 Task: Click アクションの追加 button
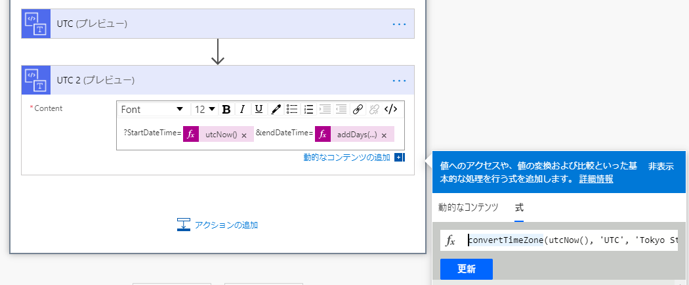[x=217, y=225]
